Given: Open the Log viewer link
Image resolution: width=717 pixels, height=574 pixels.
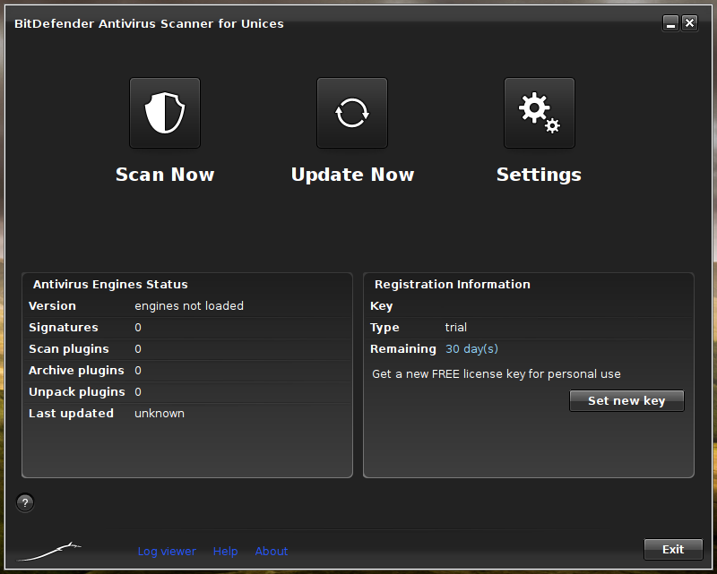Looking at the screenshot, I should pyautogui.click(x=167, y=551).
